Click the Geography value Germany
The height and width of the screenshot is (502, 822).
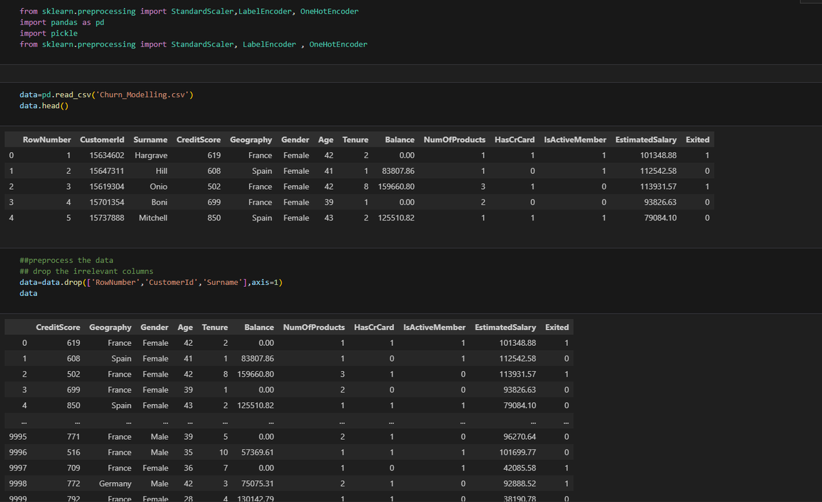(x=115, y=484)
